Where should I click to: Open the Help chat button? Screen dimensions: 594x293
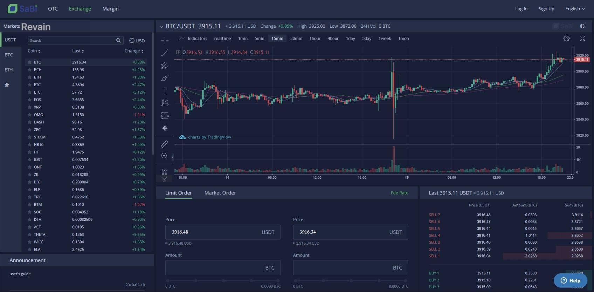(x=570, y=280)
